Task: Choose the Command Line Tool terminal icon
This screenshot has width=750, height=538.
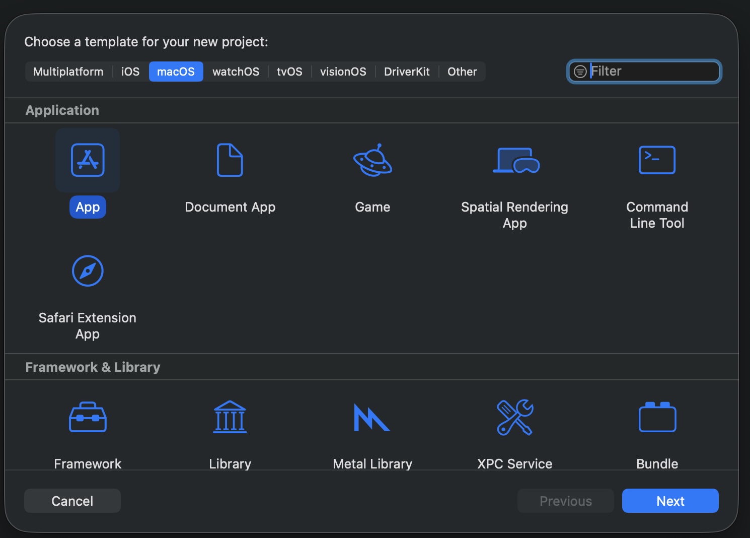Action: coord(657,160)
